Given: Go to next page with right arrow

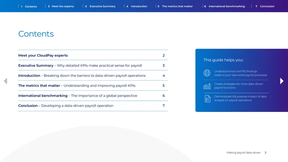Looking at the screenshot, I should 282,81.
